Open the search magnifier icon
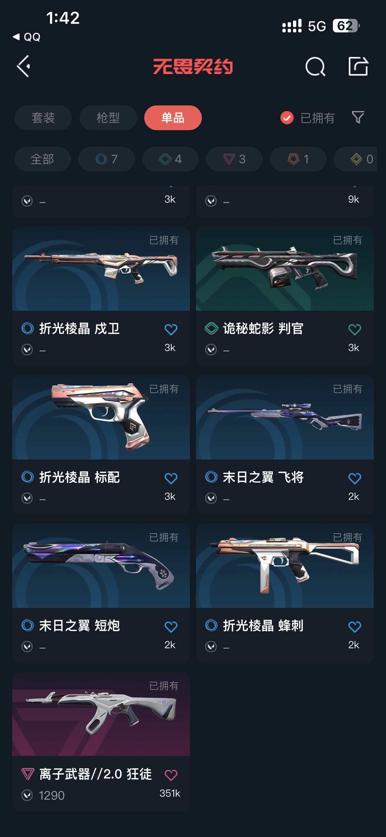Image resolution: width=386 pixels, height=837 pixels. (315, 67)
